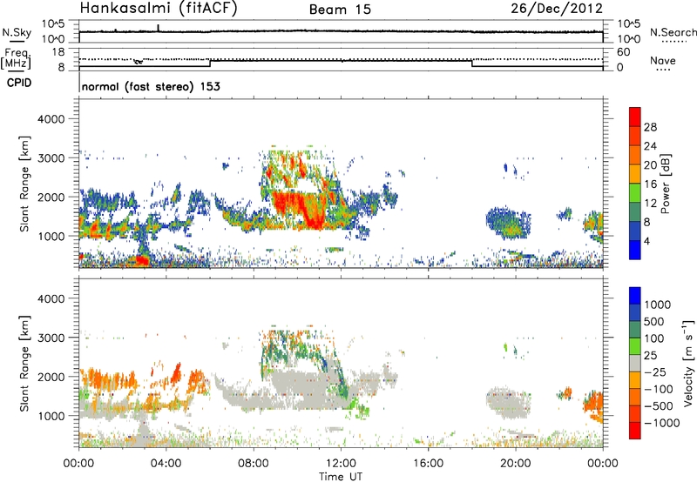
Task: Click the N.Sky legend label
Action: (17, 32)
